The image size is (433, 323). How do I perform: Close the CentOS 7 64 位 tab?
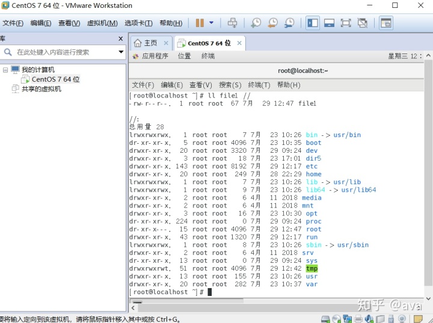(x=239, y=43)
